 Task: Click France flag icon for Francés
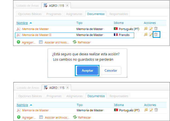(x=116, y=35)
